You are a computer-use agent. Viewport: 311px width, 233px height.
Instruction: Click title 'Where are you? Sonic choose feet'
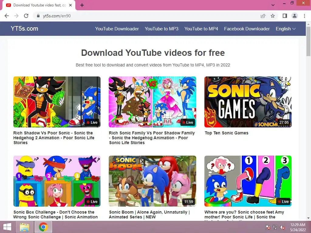click(x=244, y=215)
